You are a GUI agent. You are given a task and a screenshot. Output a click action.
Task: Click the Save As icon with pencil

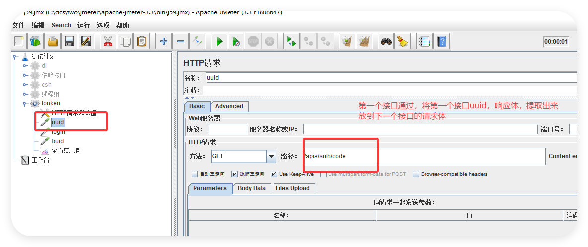[86, 41]
